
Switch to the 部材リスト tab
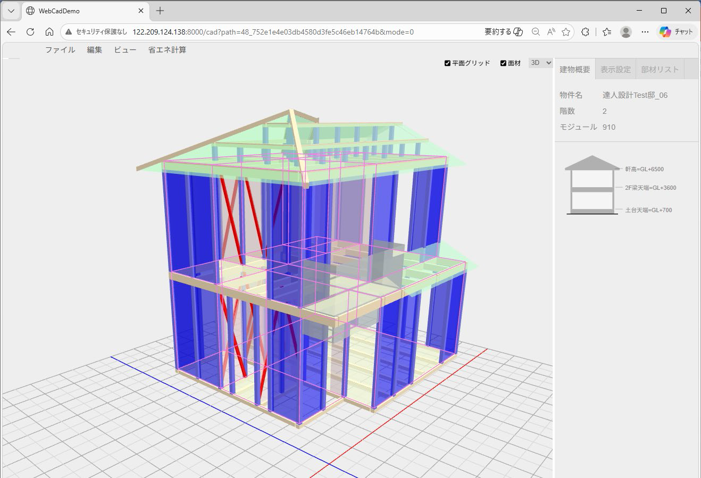click(660, 69)
